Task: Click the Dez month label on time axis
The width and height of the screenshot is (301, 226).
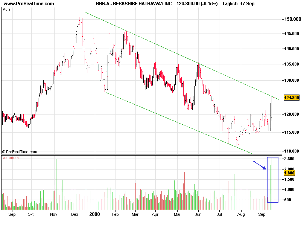Action: 74,214
